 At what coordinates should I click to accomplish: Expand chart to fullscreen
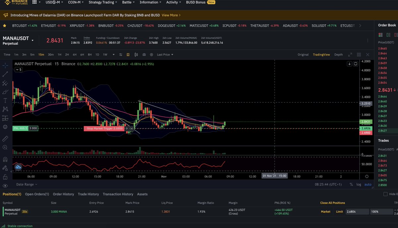click(x=350, y=55)
